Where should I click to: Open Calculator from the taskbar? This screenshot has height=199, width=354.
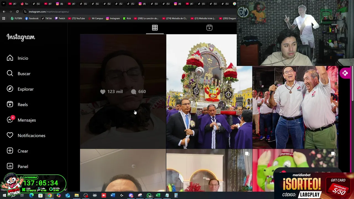click(x=176, y=195)
